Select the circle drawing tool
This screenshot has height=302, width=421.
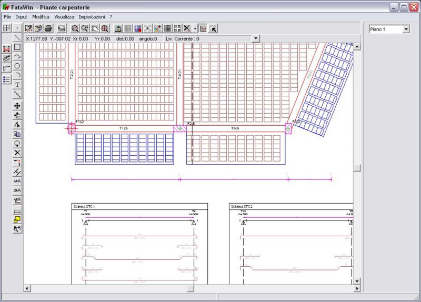point(17,66)
